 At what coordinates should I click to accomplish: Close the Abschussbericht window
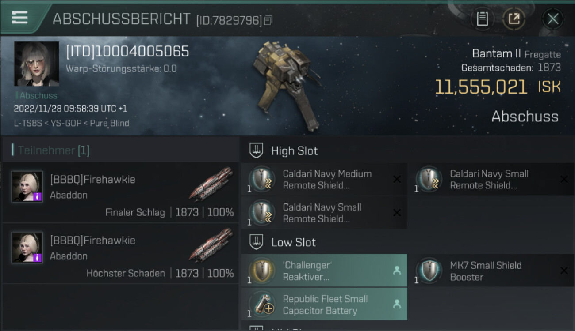553,19
